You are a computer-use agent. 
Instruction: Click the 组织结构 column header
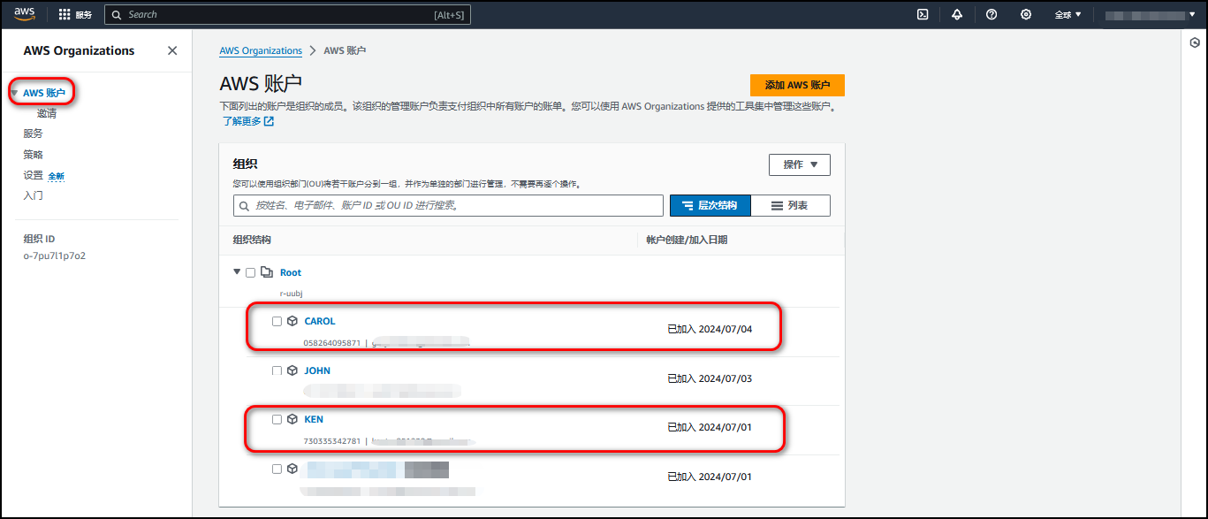coord(252,240)
